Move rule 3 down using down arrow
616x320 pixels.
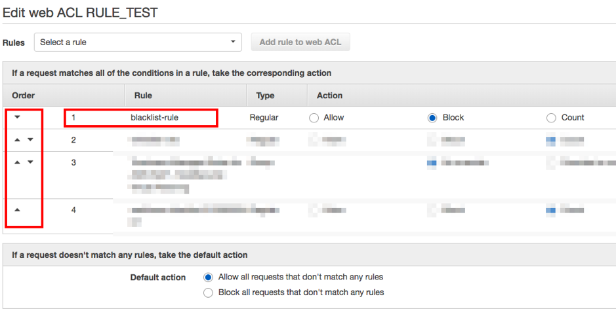(x=30, y=162)
